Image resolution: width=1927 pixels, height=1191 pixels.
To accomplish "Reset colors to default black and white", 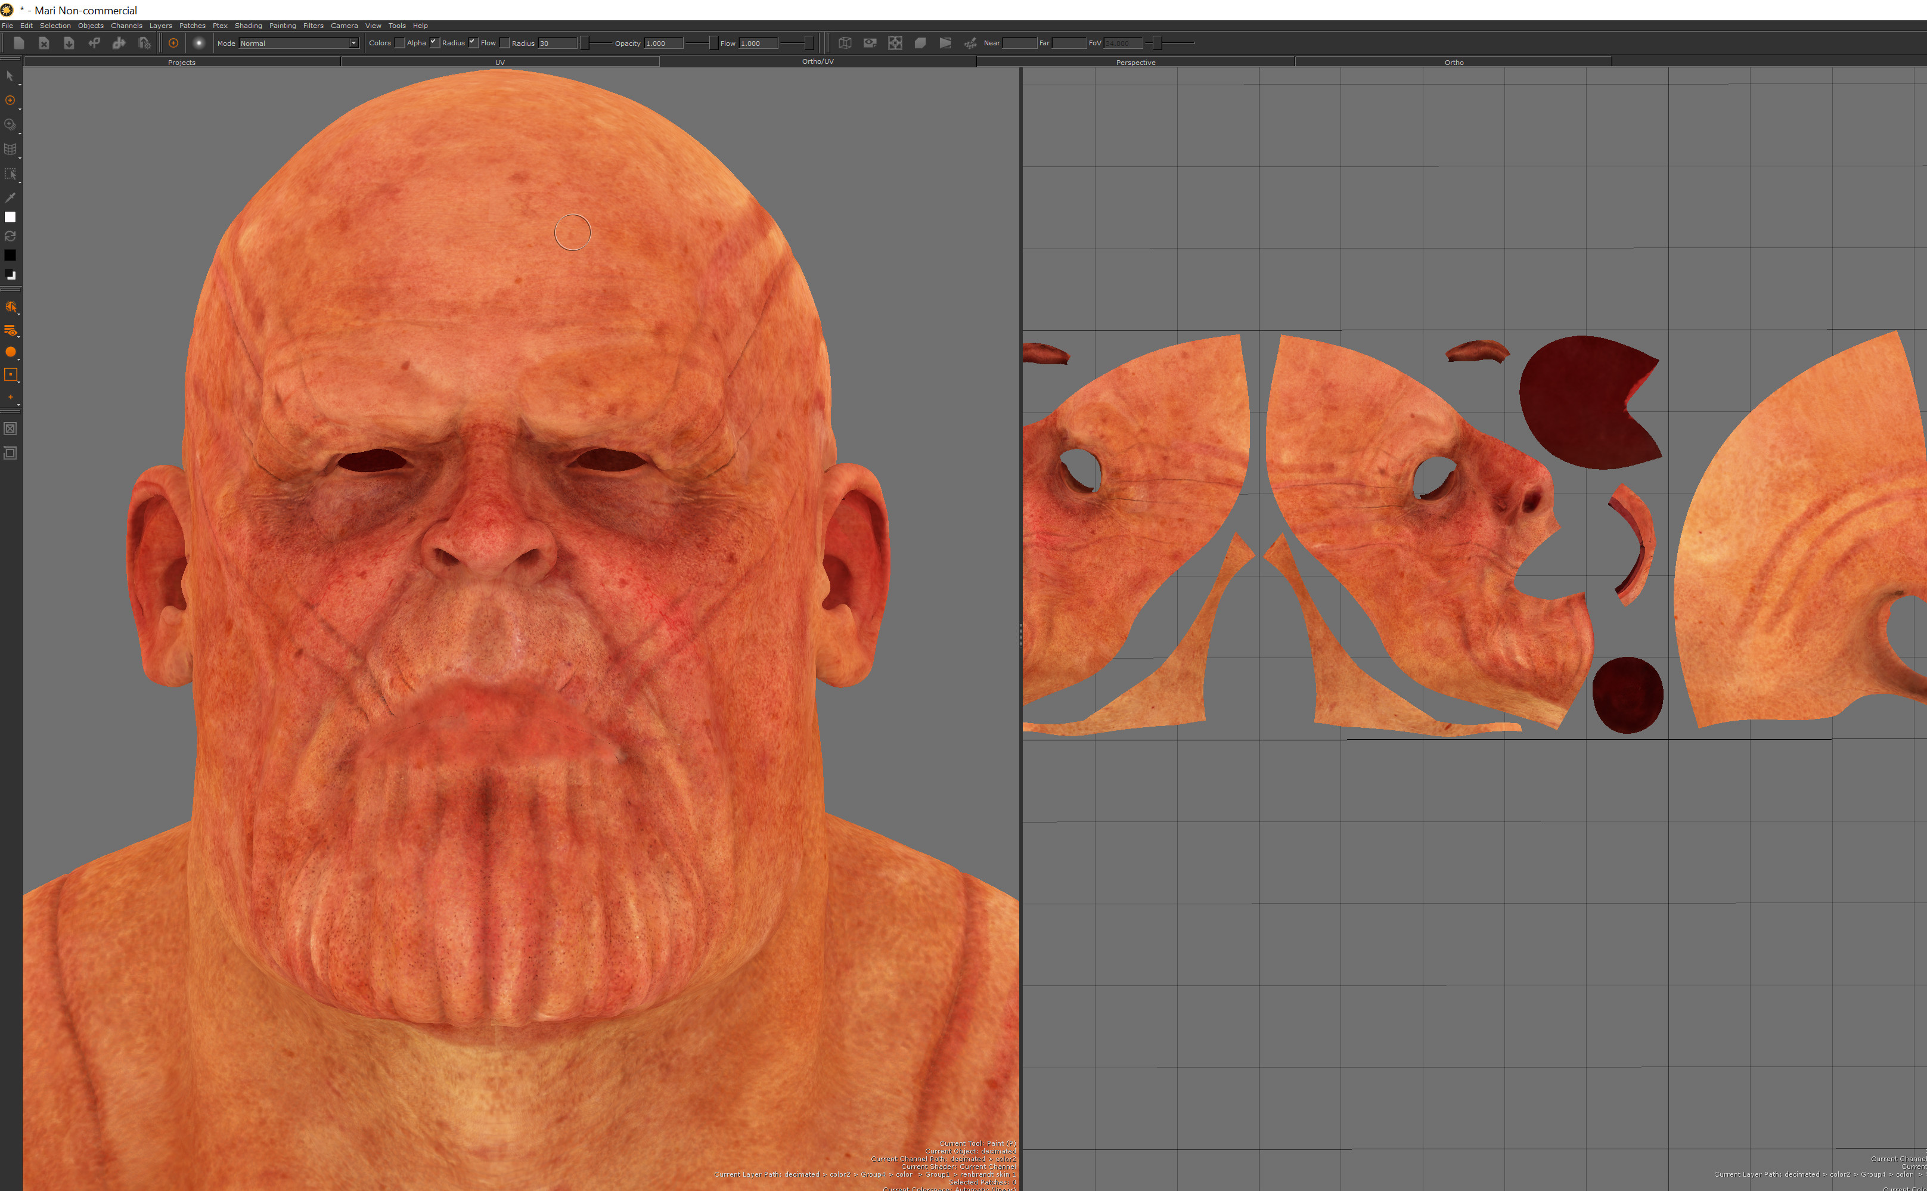I will pyautogui.click(x=10, y=275).
